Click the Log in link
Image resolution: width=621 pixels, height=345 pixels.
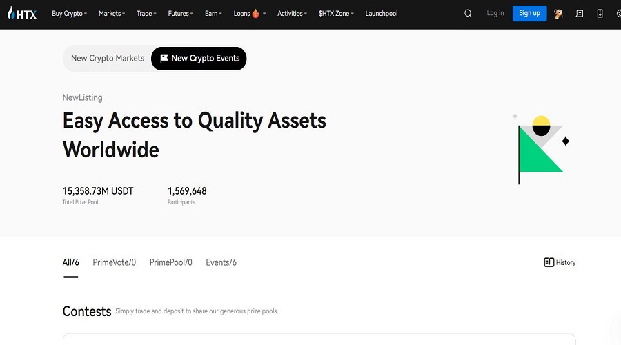pyautogui.click(x=495, y=13)
